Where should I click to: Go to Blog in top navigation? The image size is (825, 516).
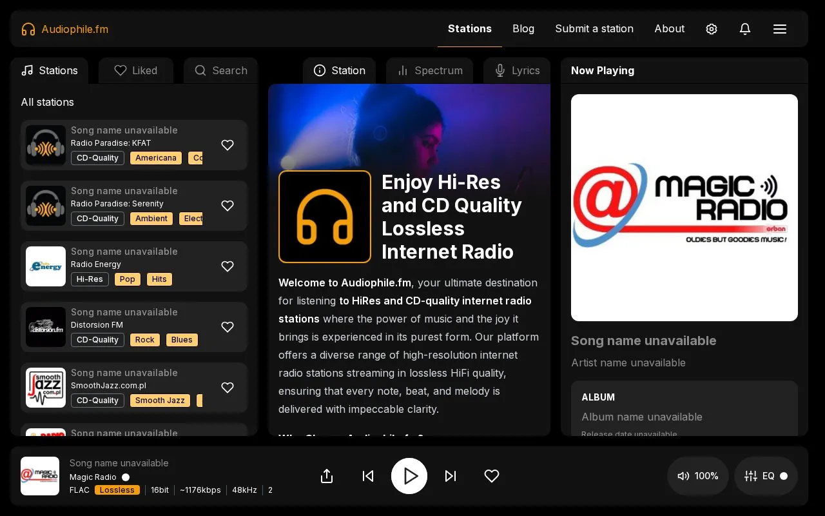tap(523, 28)
